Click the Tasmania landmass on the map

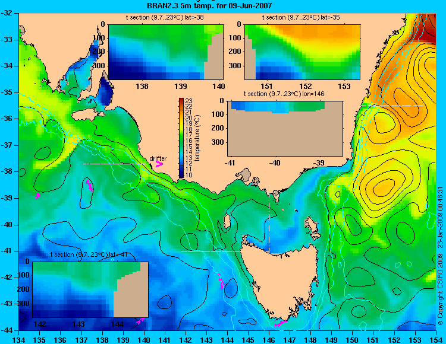click(x=282, y=279)
